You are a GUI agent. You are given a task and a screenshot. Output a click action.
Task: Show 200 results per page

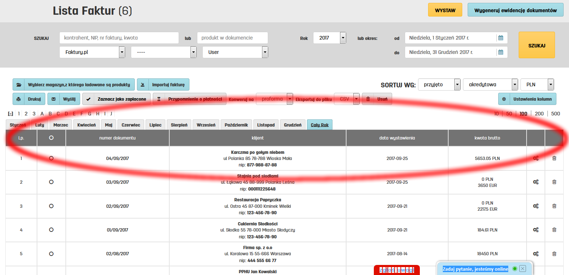539,114
